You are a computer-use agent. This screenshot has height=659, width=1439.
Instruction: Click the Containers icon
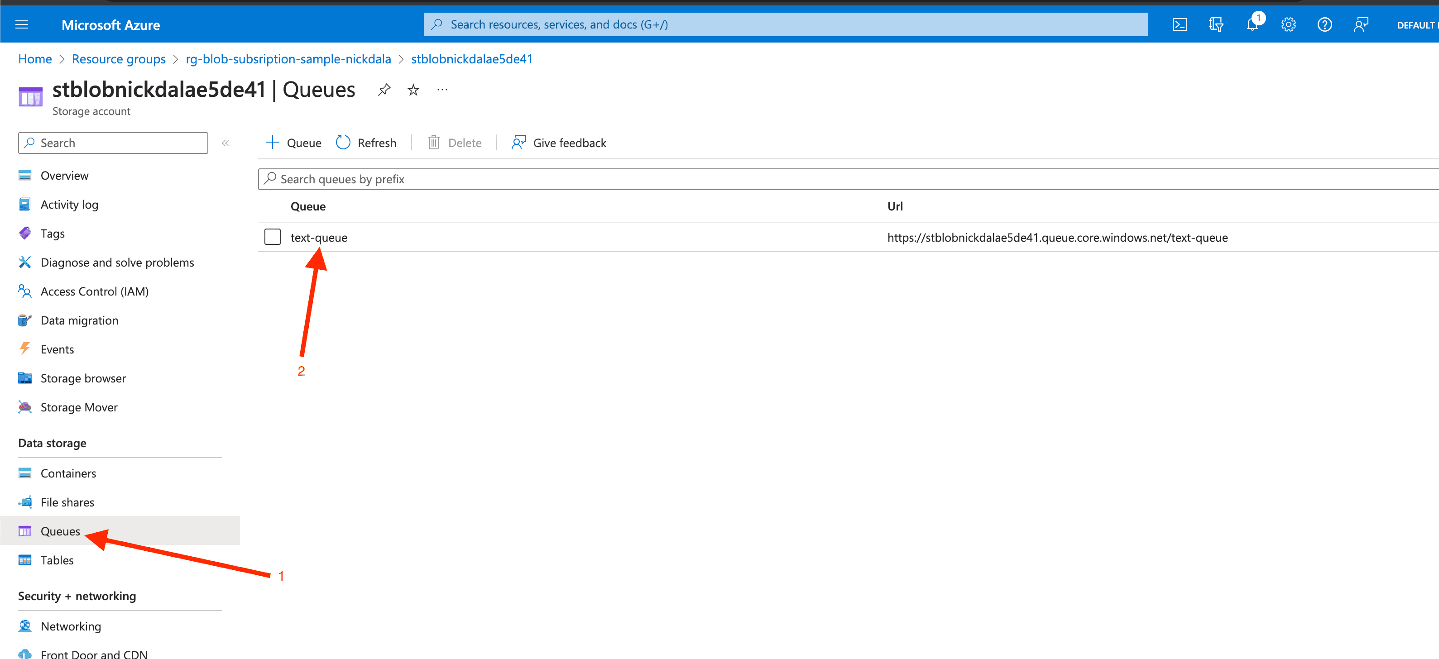coord(24,473)
